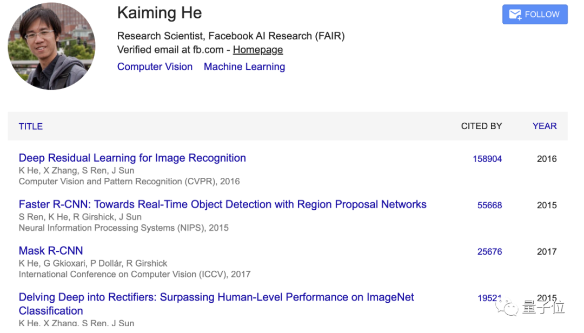
Task: Click the FOLLOW button
Action: (x=535, y=15)
